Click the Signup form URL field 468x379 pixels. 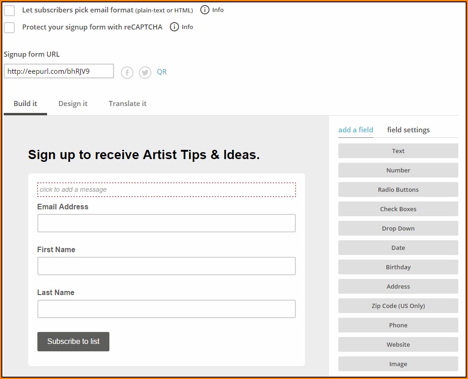(x=59, y=71)
